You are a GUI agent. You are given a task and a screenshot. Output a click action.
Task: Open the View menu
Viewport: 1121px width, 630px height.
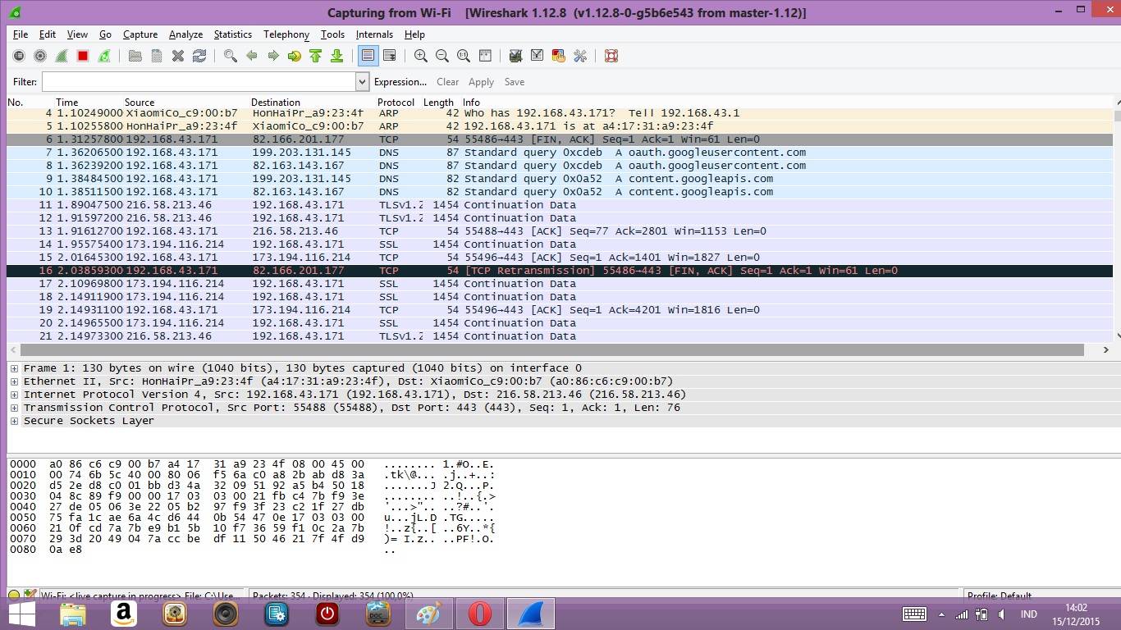[x=77, y=34]
